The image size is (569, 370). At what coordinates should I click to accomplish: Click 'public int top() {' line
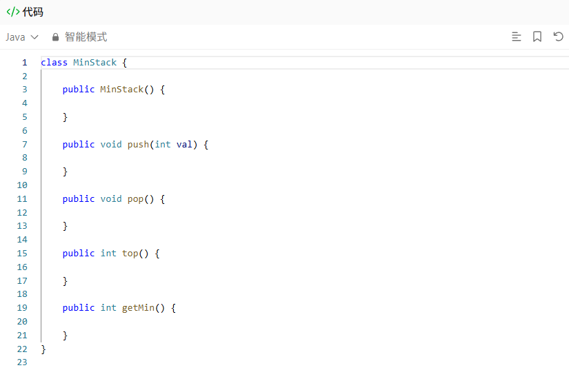click(x=111, y=254)
